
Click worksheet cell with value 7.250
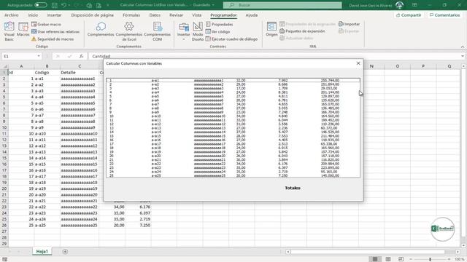[138, 225]
